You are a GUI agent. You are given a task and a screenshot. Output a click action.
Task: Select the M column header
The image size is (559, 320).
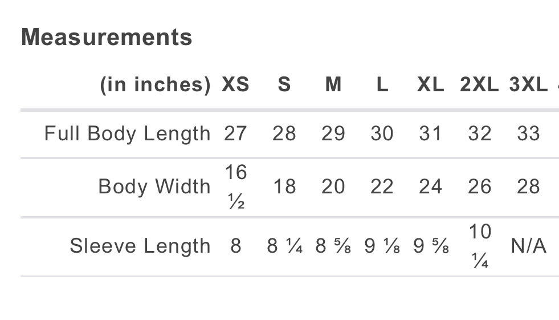[x=333, y=85]
